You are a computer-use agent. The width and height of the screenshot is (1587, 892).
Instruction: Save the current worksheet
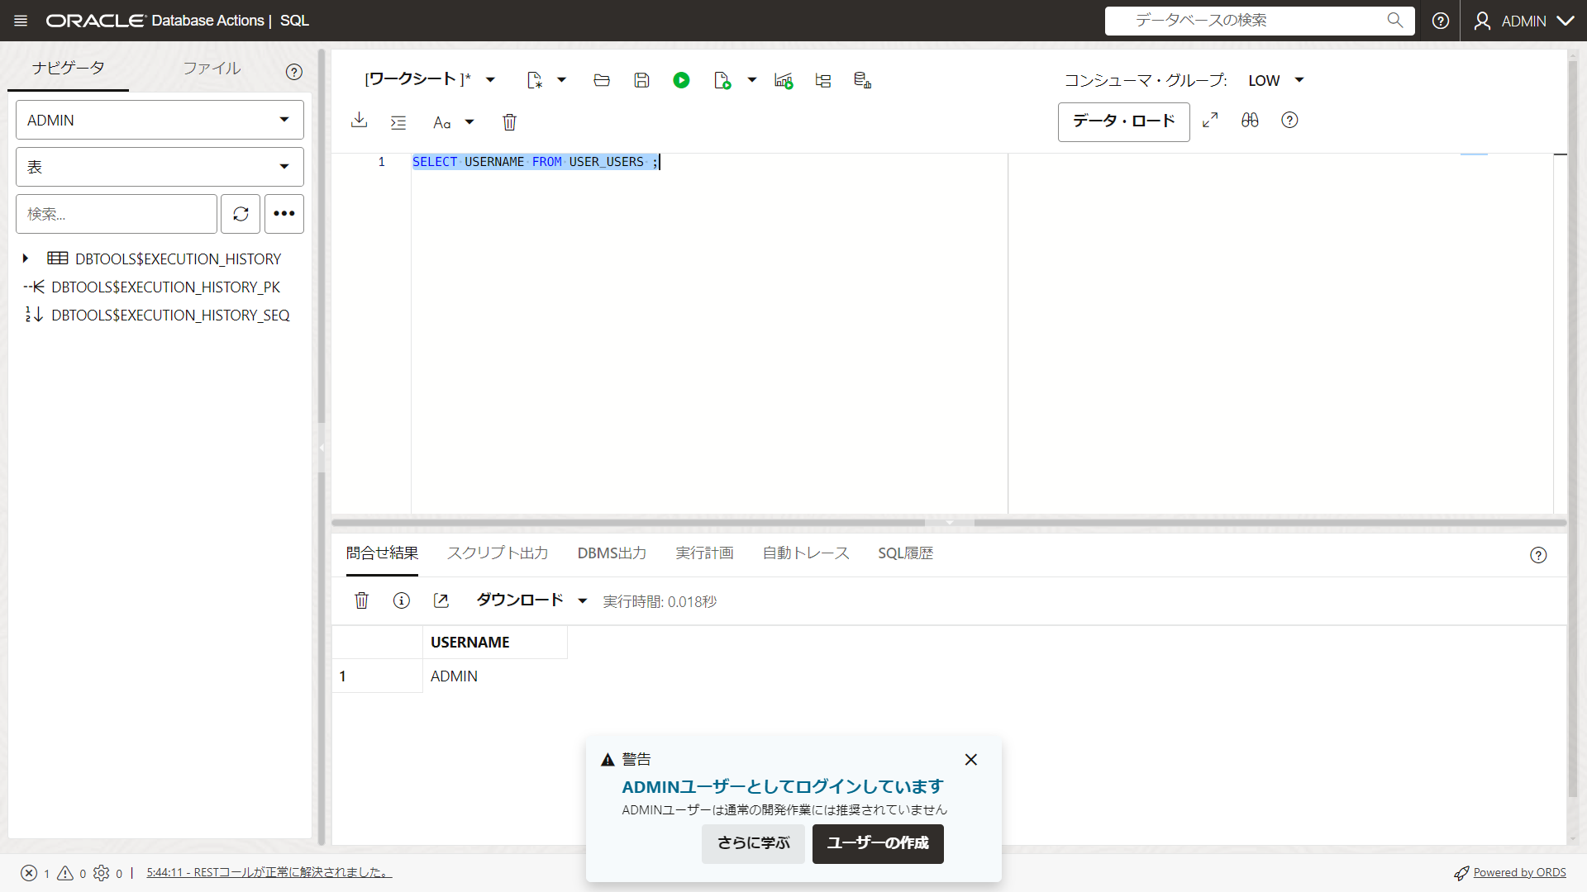pyautogui.click(x=642, y=80)
